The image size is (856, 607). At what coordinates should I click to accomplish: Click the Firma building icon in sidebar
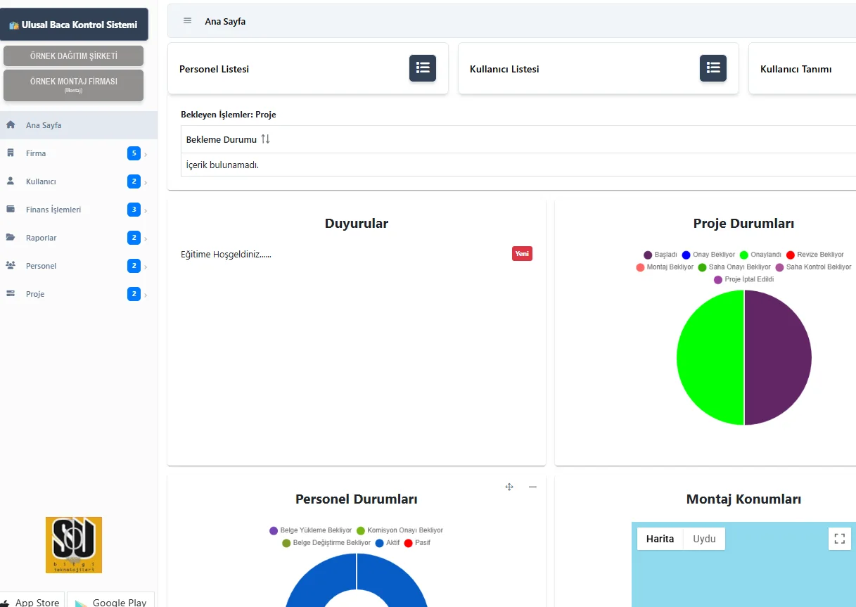point(11,153)
